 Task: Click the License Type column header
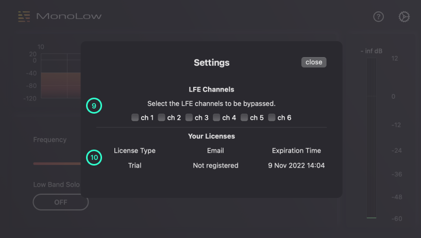[x=134, y=151]
